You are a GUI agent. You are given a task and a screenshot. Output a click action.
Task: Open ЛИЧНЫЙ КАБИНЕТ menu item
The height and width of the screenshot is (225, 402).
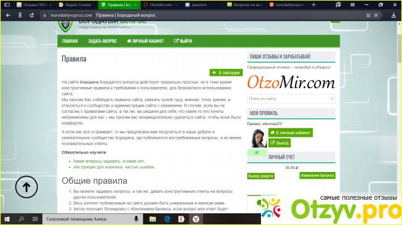[x=145, y=41]
